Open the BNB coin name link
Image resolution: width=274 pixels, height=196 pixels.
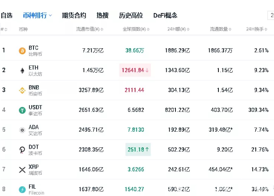34,87
